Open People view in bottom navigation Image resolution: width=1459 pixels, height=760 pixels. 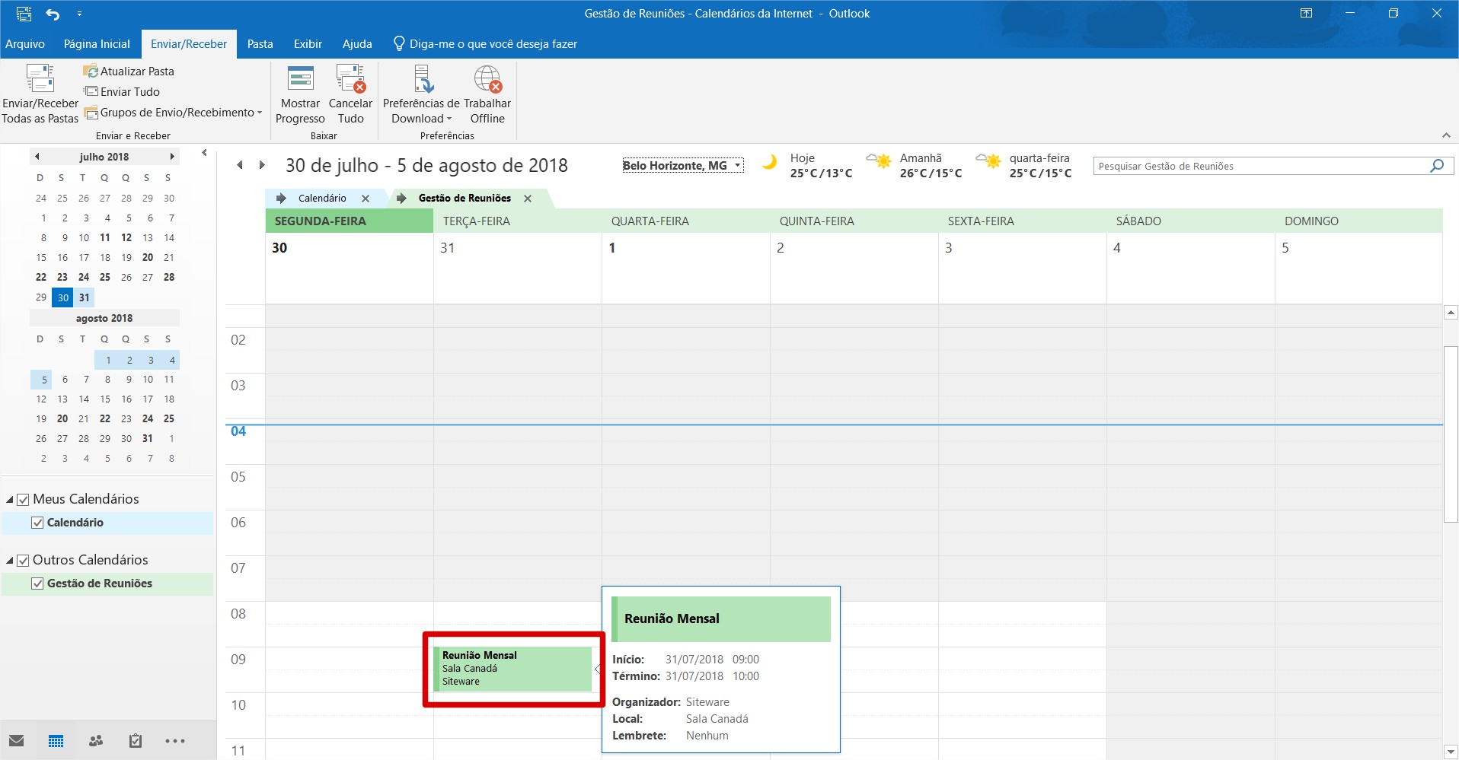(x=96, y=741)
